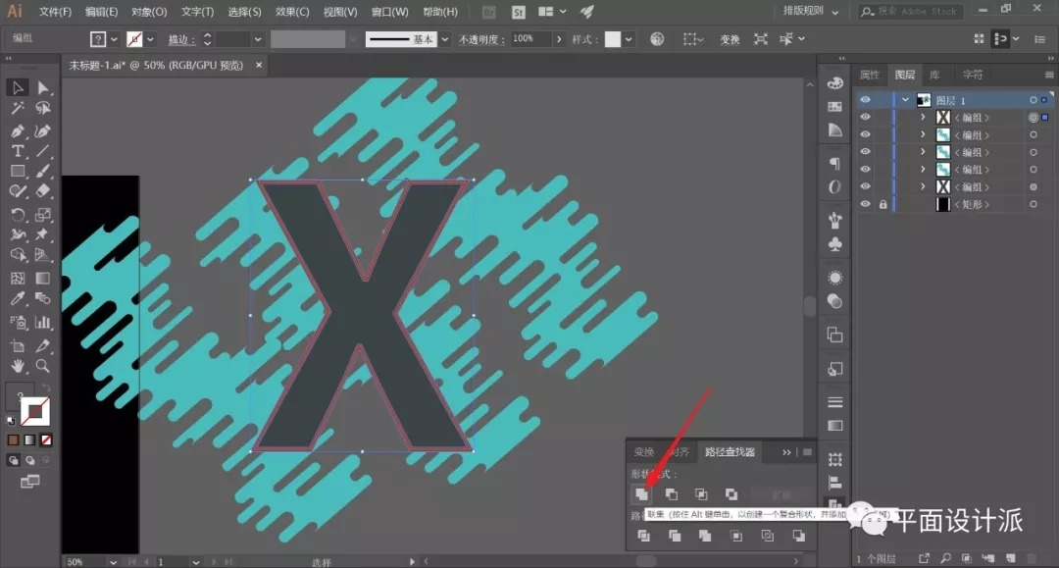Expand the 不透明度 opacity arrow
The height and width of the screenshot is (568, 1059).
coord(559,39)
